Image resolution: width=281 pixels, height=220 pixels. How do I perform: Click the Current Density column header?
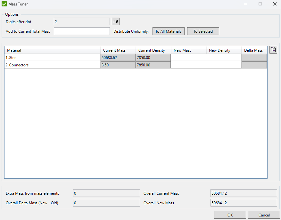(x=153, y=50)
